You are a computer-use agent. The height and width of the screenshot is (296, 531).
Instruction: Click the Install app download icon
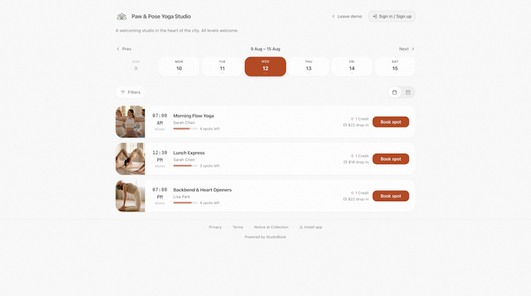click(301, 227)
